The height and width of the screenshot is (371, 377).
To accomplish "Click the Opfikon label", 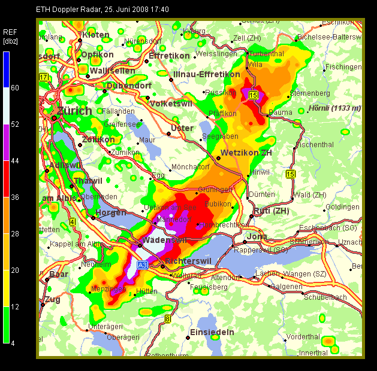I will tap(97, 54).
